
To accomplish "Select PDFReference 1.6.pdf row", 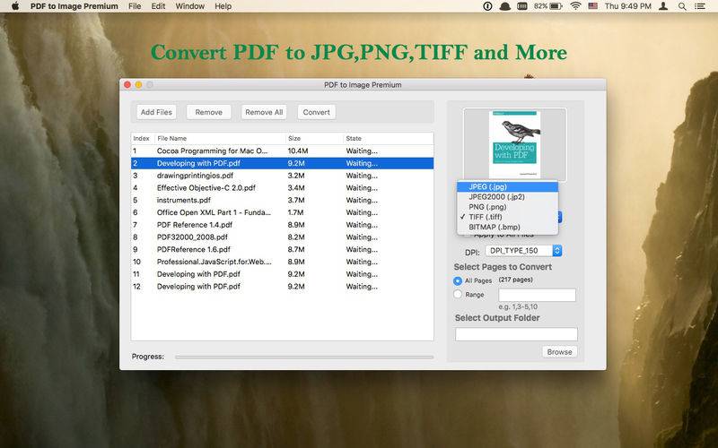I will click(282, 250).
